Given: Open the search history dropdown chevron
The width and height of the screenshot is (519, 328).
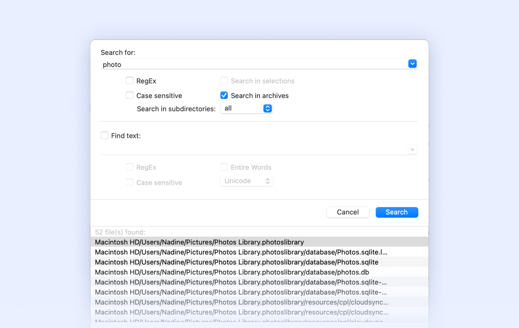Looking at the screenshot, I should (x=412, y=63).
